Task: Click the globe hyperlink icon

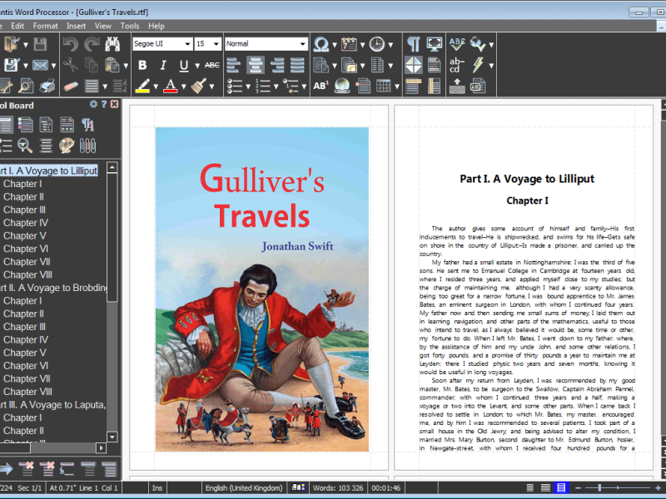Action: point(342,86)
